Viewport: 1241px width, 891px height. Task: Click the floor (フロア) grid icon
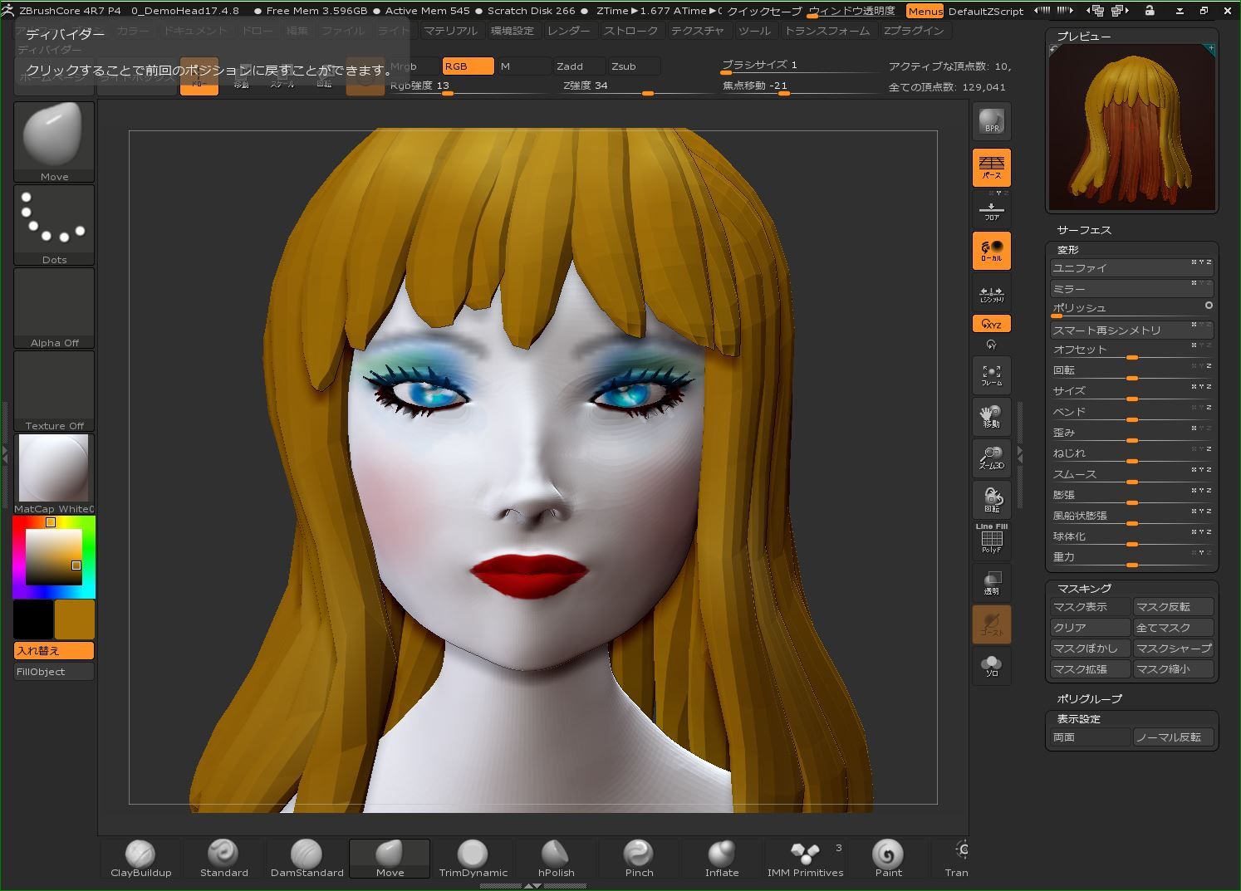point(991,209)
